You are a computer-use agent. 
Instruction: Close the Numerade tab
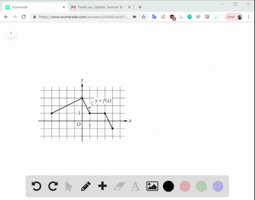coord(64,7)
